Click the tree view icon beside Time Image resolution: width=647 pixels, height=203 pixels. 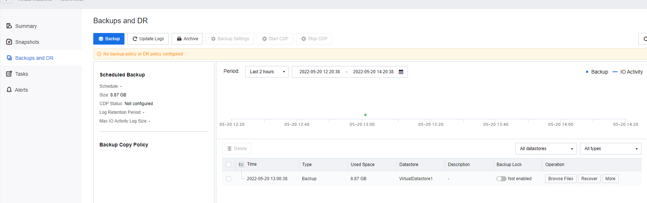pyautogui.click(x=241, y=165)
